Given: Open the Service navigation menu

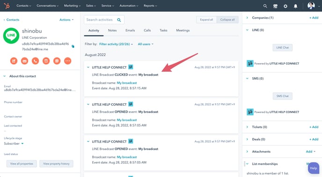Looking at the screenshot, I should coord(108,6).
